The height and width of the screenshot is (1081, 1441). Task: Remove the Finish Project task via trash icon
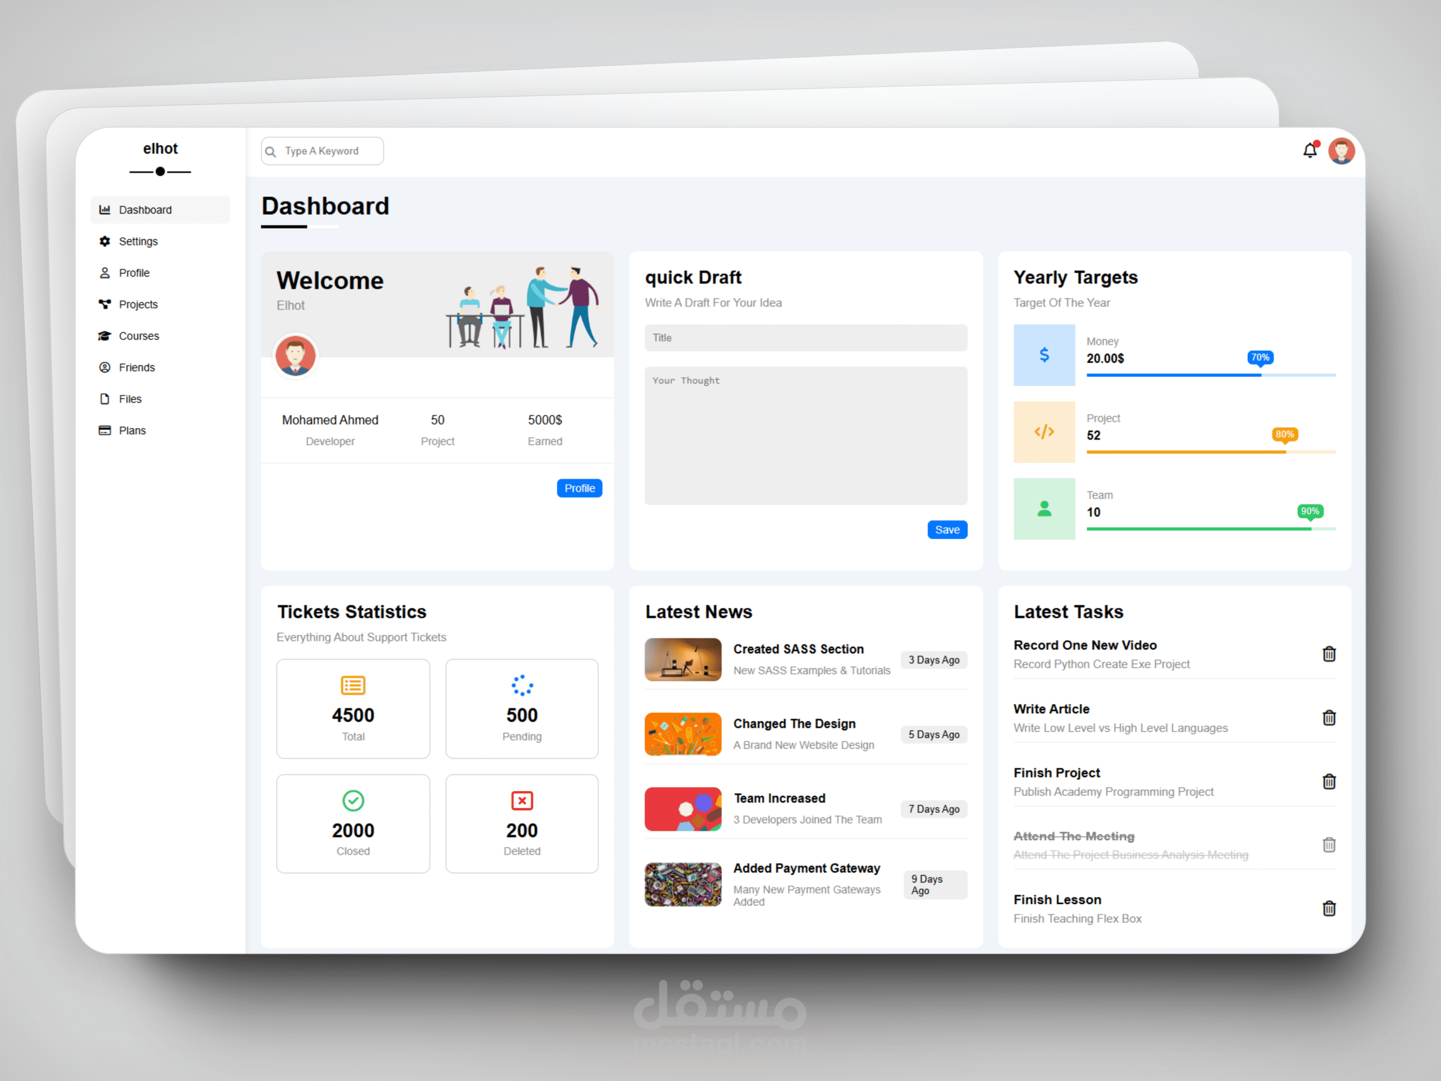click(1329, 781)
